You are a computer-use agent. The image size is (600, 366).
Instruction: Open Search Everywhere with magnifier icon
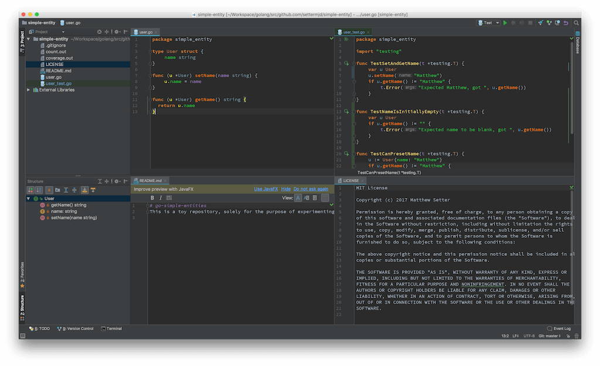pos(577,22)
